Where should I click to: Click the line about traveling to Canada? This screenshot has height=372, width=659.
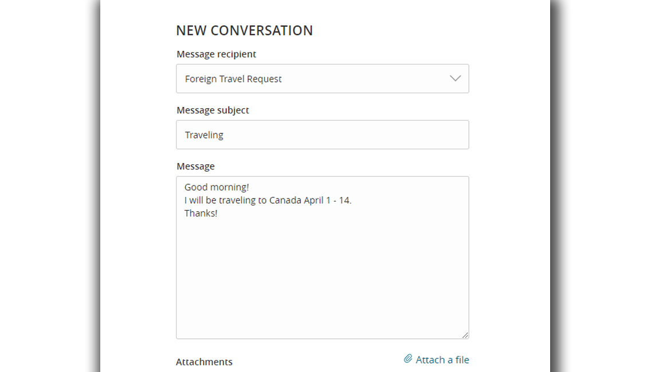point(268,200)
